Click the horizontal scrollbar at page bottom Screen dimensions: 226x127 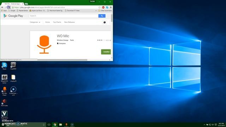point(62,60)
